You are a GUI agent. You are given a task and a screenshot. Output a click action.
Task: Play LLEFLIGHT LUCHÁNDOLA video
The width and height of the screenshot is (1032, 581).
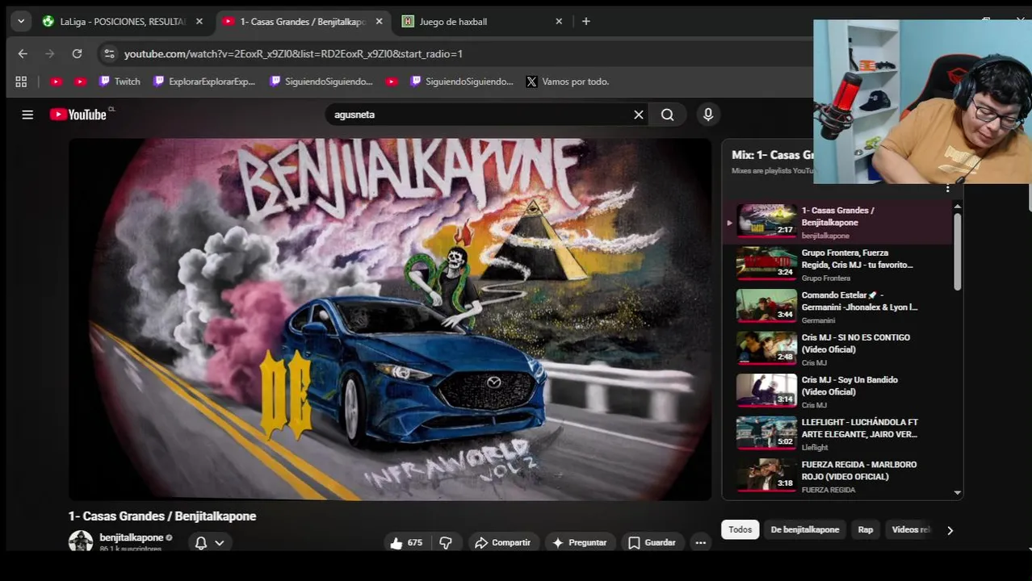tap(838, 433)
